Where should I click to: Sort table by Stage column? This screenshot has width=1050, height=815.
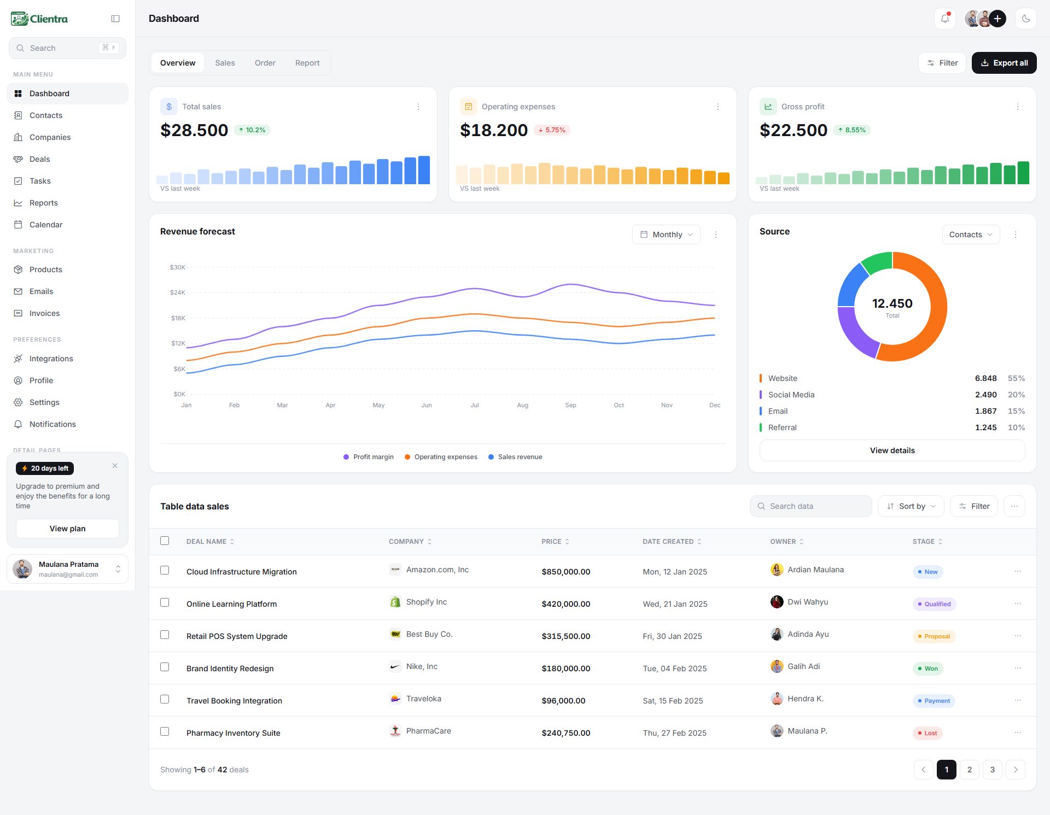(927, 542)
